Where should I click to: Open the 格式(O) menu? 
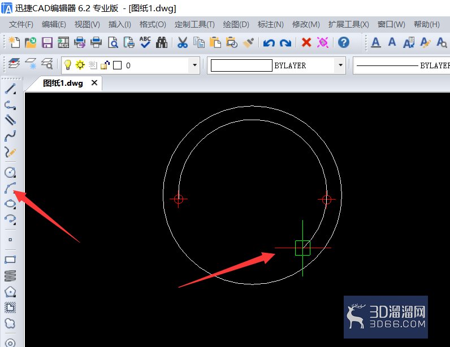153,25
